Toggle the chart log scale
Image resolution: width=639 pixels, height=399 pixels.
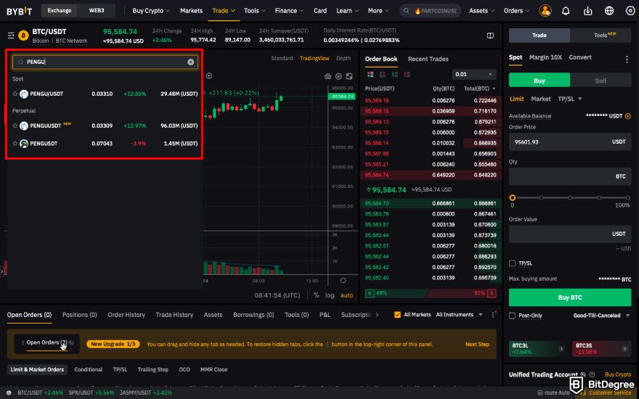330,295
